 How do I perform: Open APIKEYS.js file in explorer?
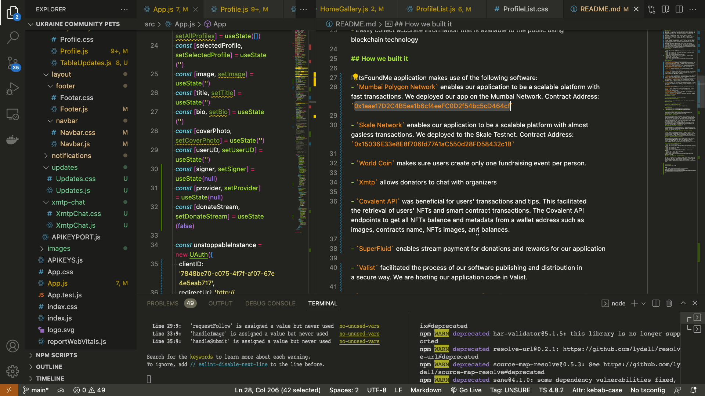[x=65, y=260]
